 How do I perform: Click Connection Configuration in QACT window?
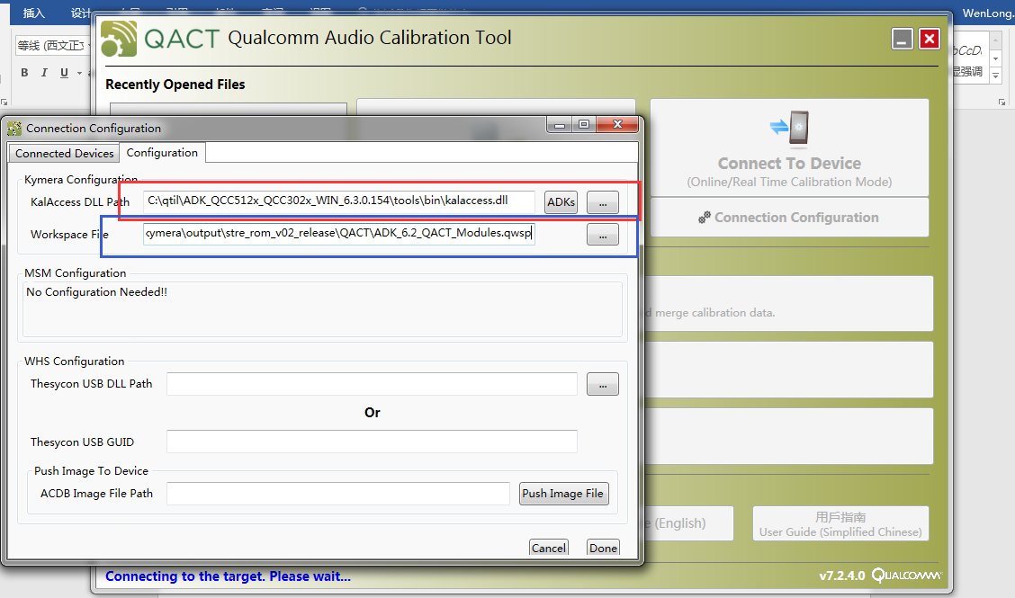[789, 218]
